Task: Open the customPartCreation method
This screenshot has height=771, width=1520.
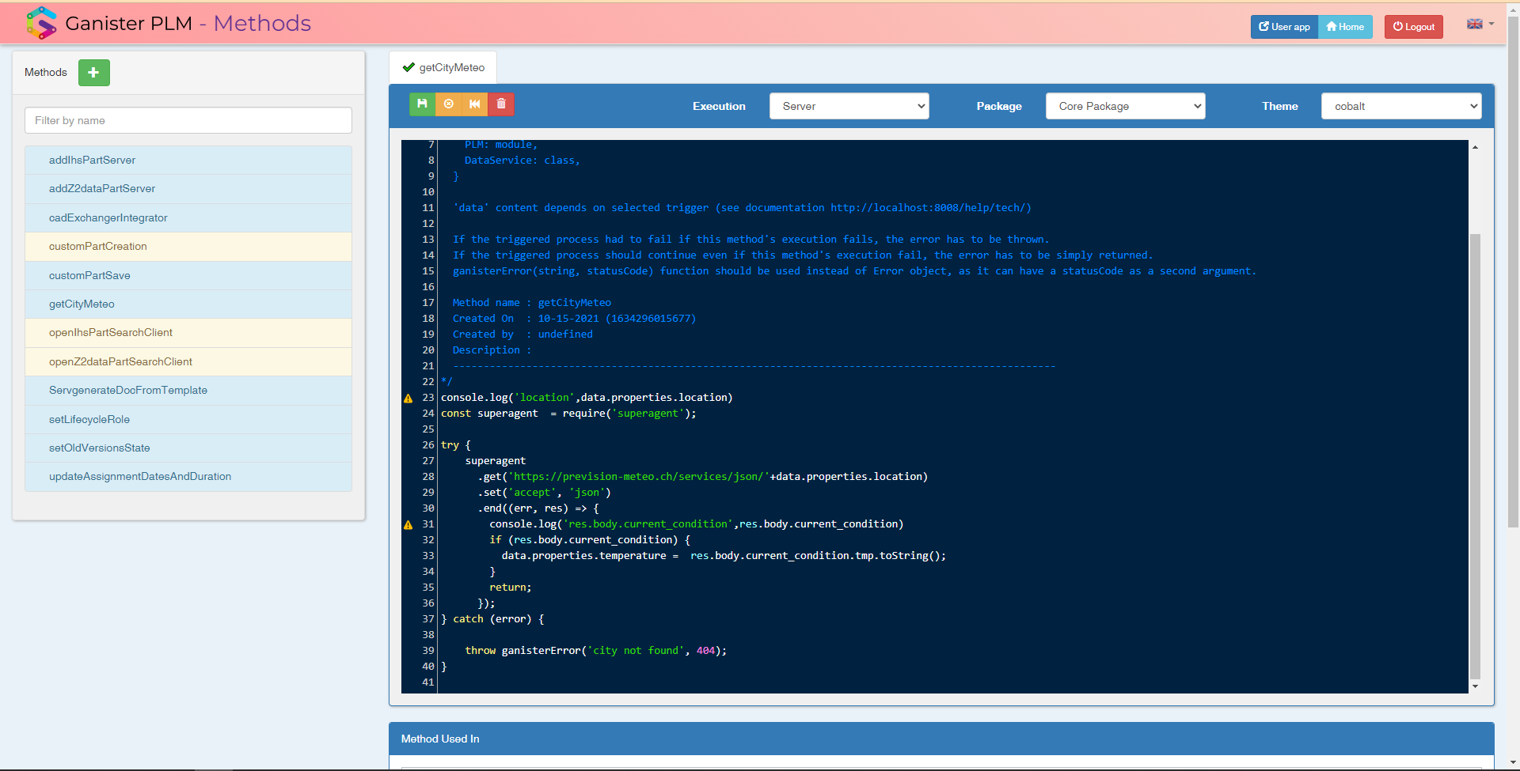Action: point(188,247)
